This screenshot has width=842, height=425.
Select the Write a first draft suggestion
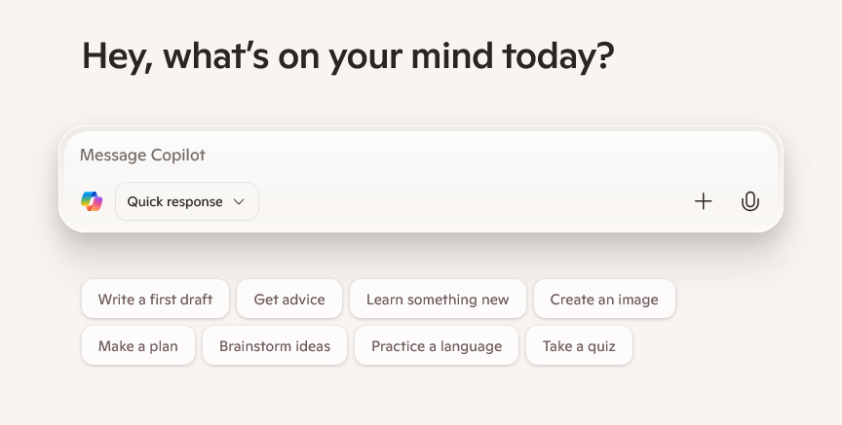(x=155, y=299)
